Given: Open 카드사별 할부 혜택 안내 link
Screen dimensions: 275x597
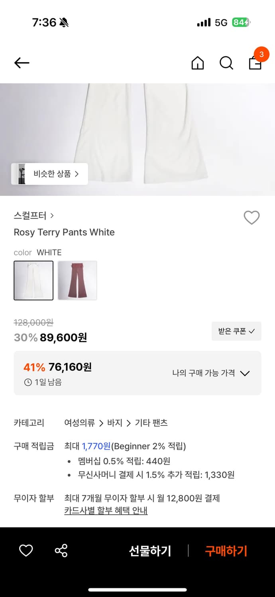Looking at the screenshot, I should (x=106, y=511).
